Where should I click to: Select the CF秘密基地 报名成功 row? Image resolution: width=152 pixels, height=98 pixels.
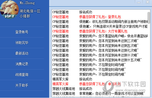click(100, 12)
